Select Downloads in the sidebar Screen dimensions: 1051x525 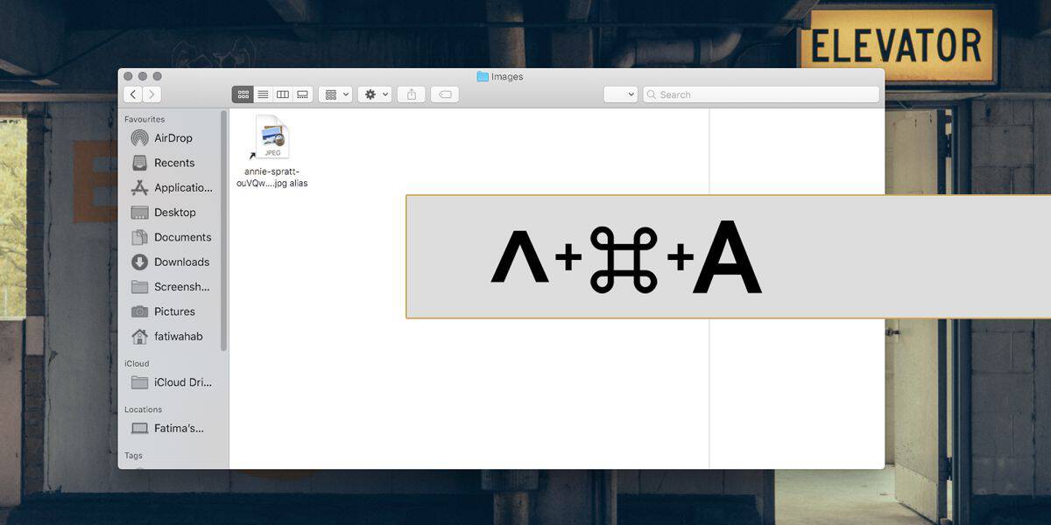point(172,262)
